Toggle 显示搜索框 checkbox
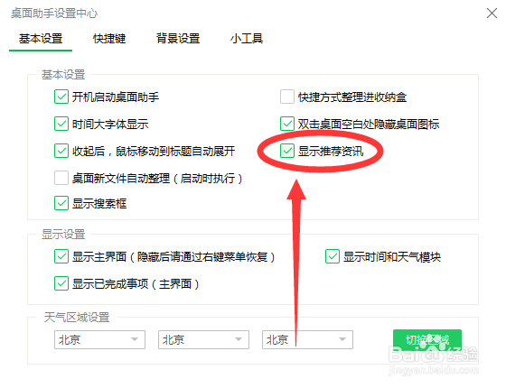This screenshot has height=388, width=506. tap(61, 203)
